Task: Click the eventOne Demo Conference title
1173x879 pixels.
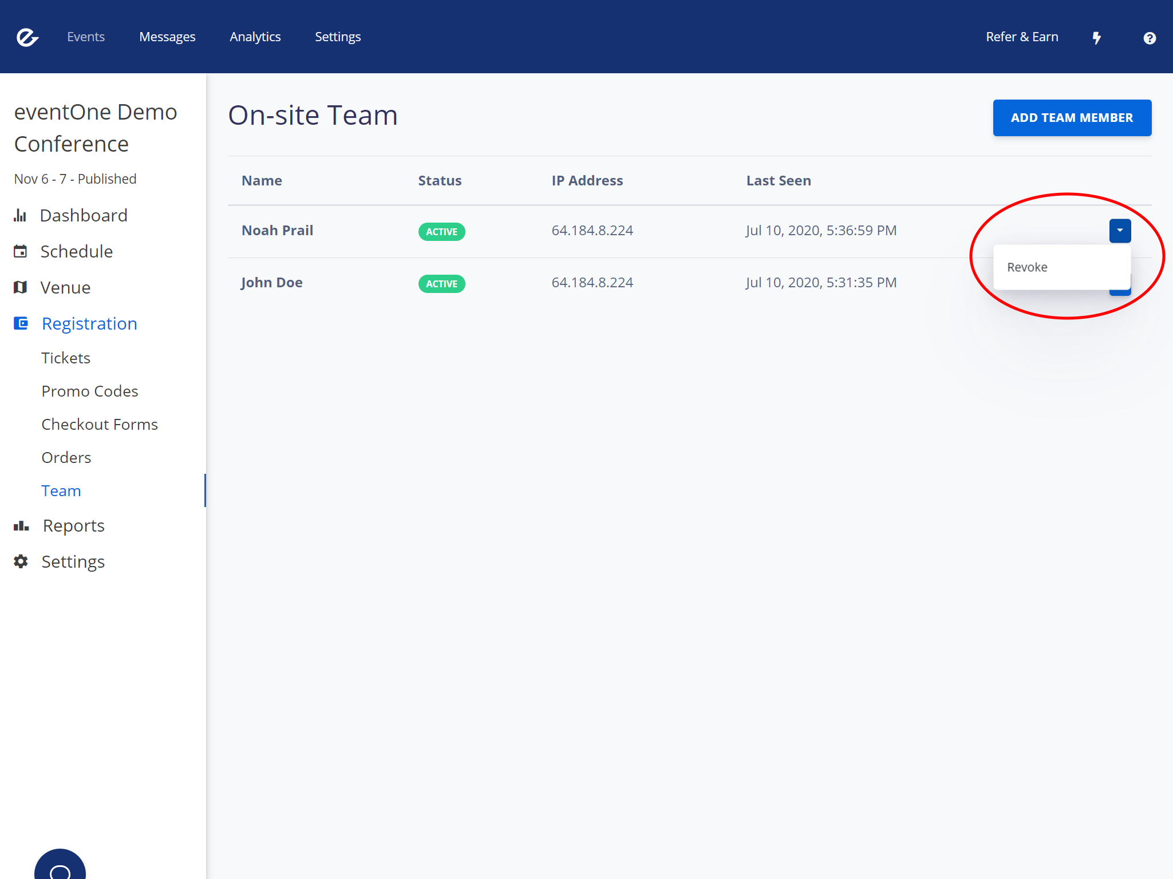Action: point(96,128)
